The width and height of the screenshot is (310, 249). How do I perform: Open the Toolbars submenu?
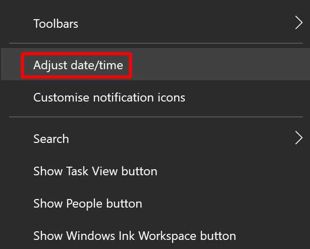pos(156,23)
